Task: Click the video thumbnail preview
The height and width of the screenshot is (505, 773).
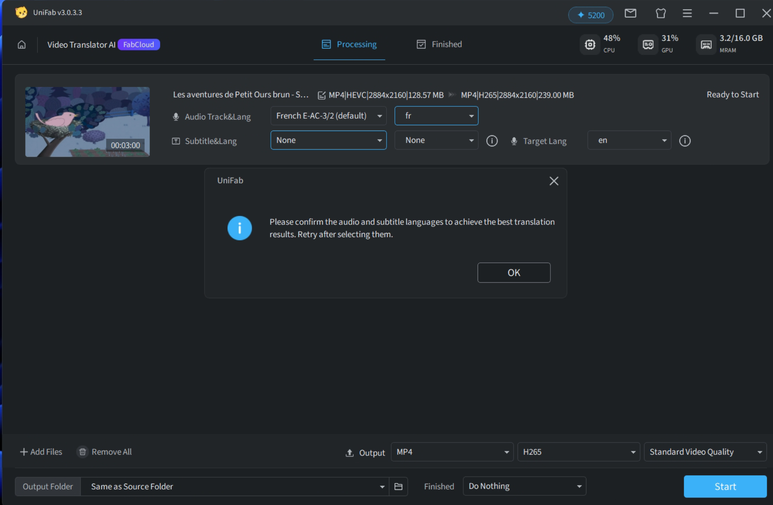Action: point(88,122)
